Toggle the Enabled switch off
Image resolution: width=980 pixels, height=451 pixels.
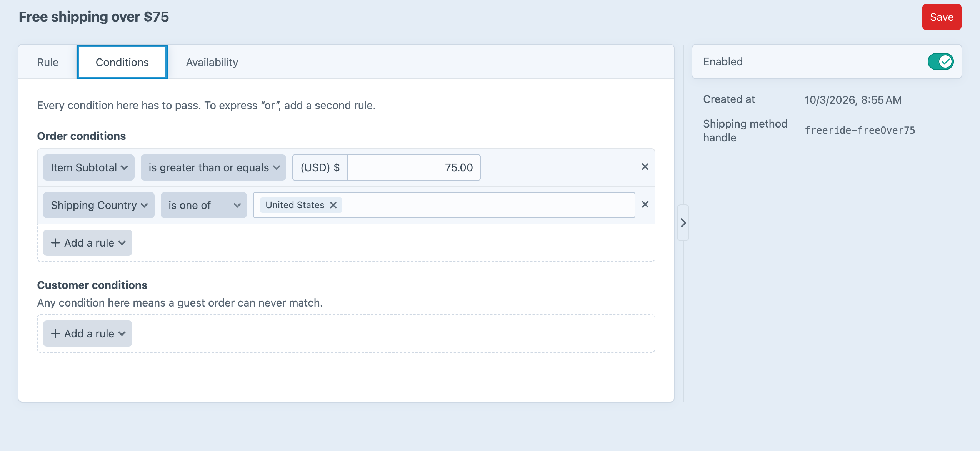[940, 61]
